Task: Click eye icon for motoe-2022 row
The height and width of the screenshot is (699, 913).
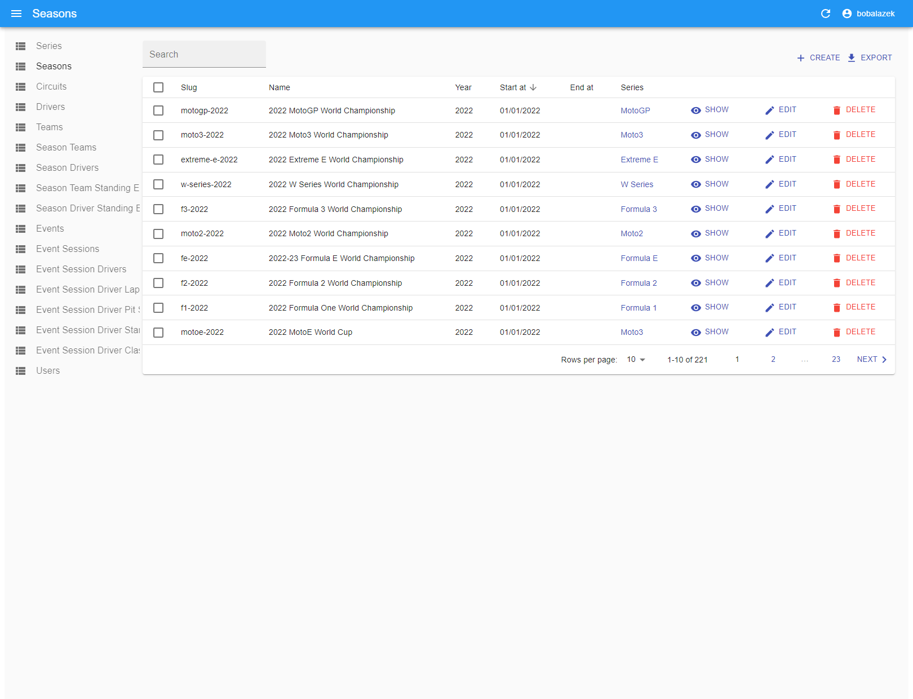Action: [696, 333]
